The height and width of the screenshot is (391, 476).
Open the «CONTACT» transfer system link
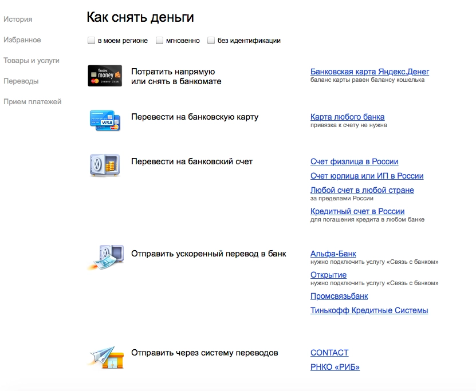click(329, 353)
